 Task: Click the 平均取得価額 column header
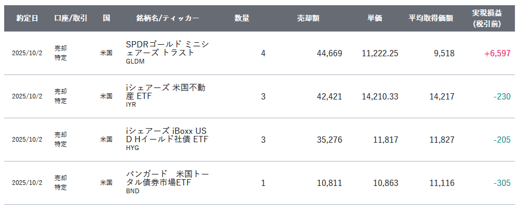(x=430, y=19)
